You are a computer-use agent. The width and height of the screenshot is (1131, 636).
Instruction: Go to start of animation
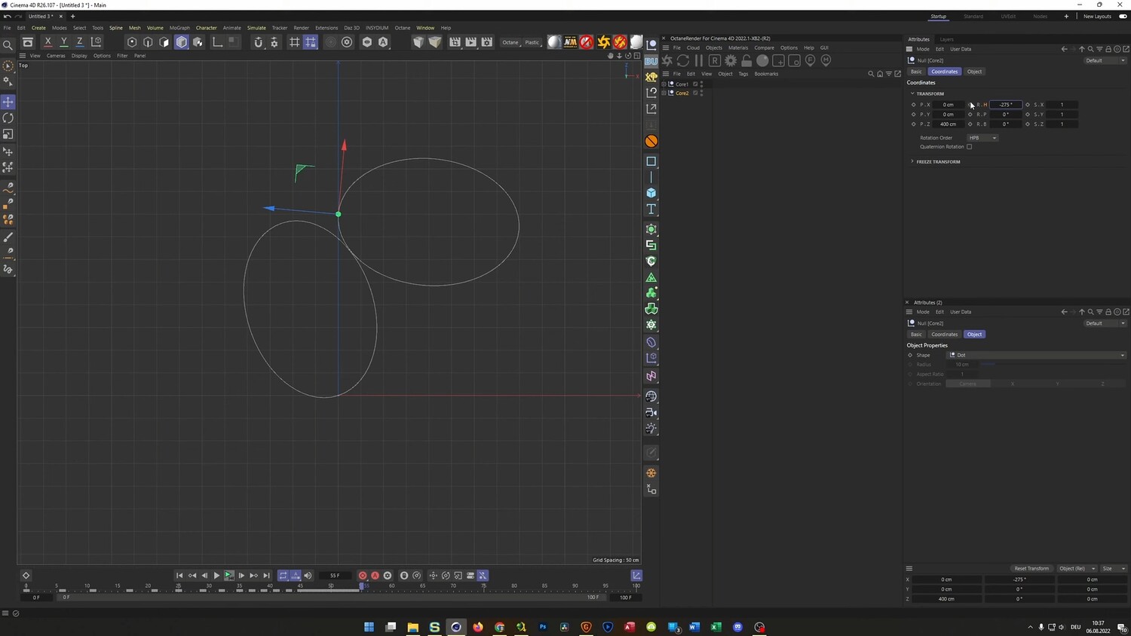point(179,576)
